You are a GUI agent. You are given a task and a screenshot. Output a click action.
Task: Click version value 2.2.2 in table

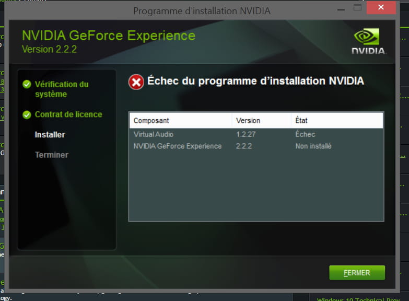click(244, 146)
